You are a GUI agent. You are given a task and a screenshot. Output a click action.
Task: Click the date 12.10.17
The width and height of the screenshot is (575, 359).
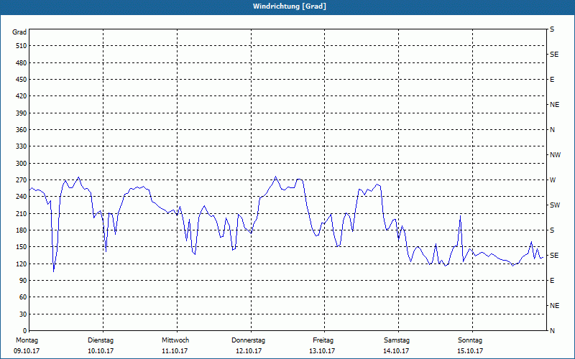pos(249,351)
